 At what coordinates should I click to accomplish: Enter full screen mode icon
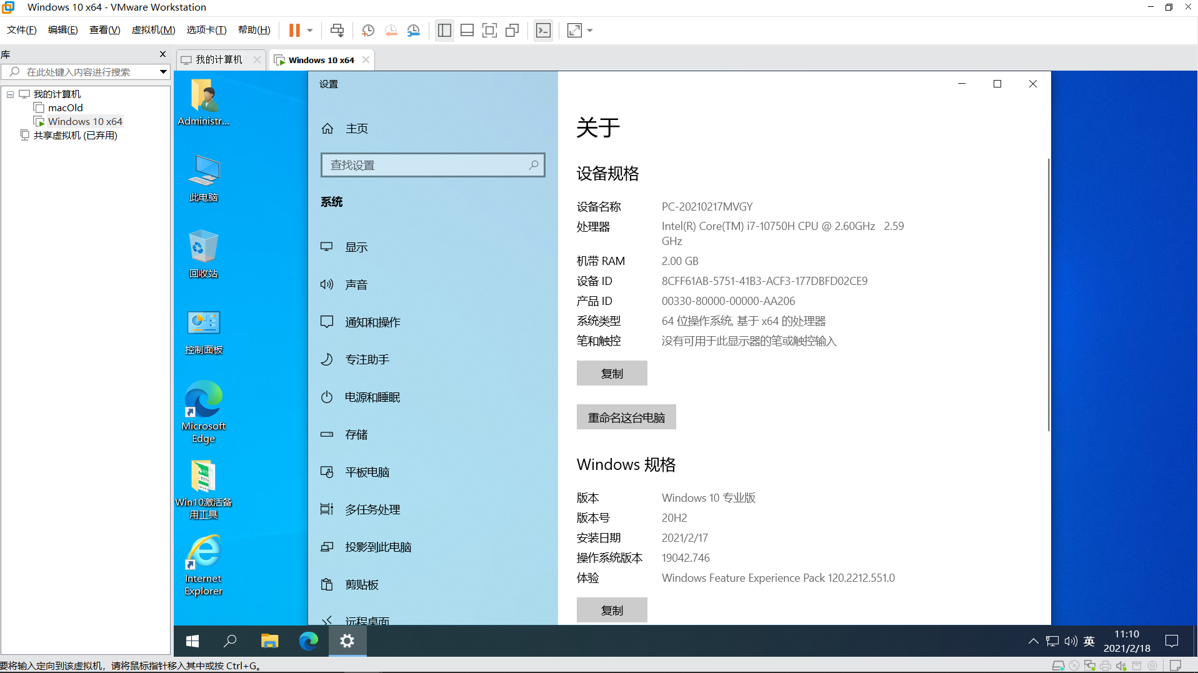(x=489, y=30)
